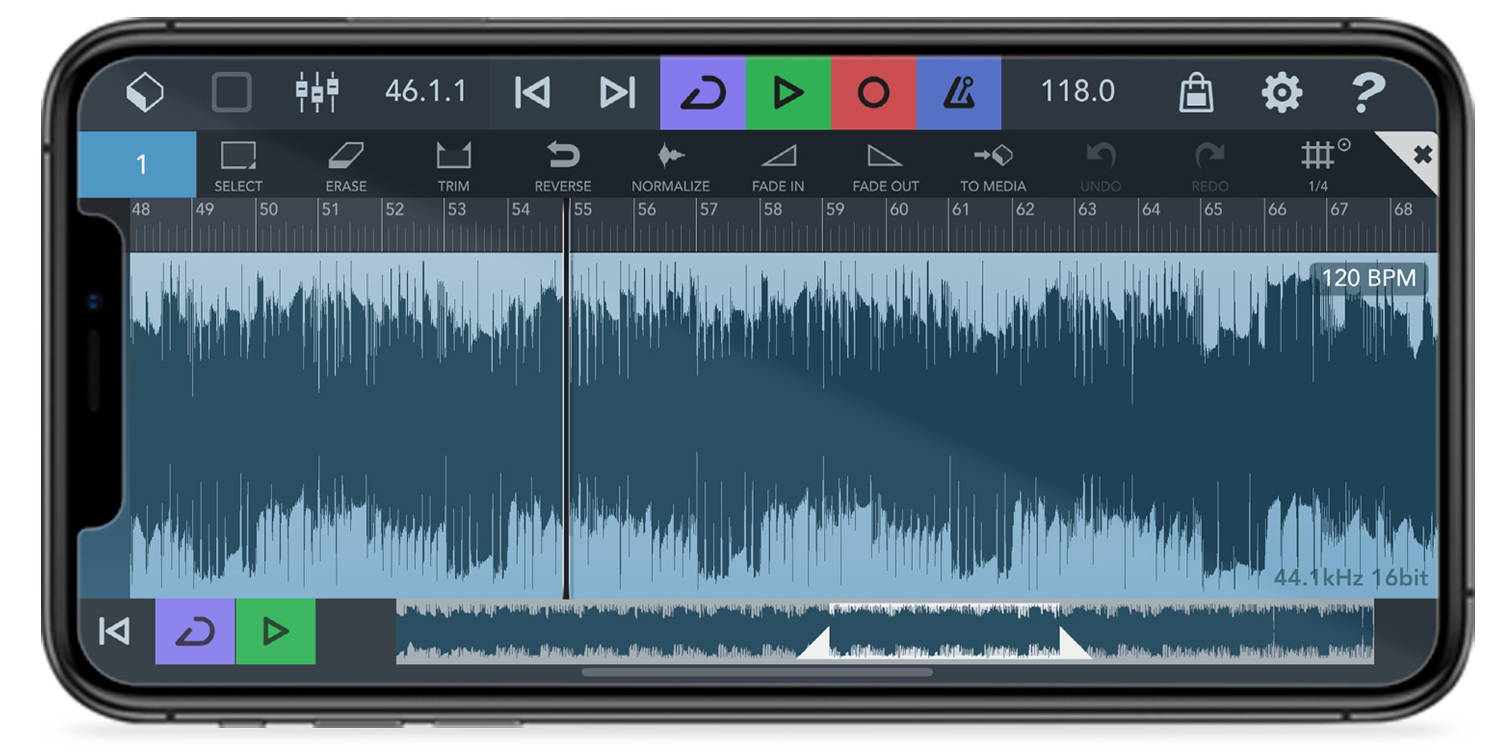The image size is (1508, 752).
Task: Select the Trim tool
Action: 454,165
